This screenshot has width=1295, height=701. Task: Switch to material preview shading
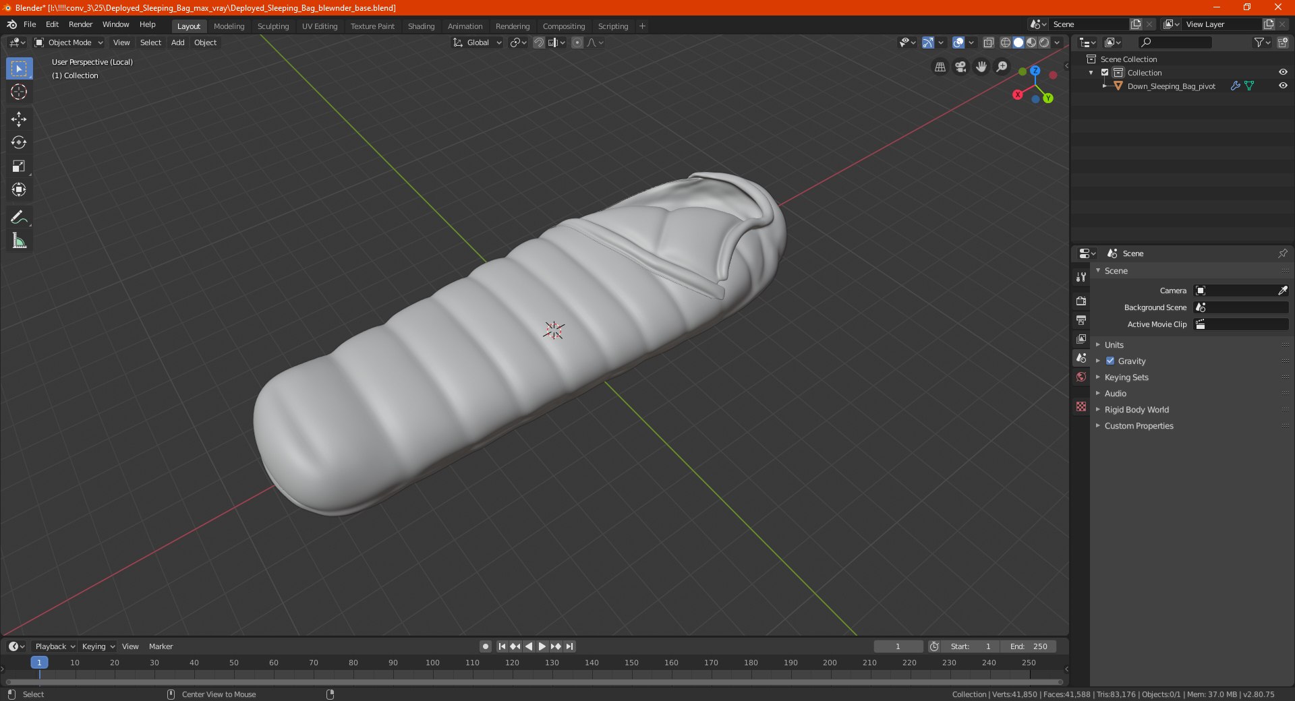[x=1031, y=42]
